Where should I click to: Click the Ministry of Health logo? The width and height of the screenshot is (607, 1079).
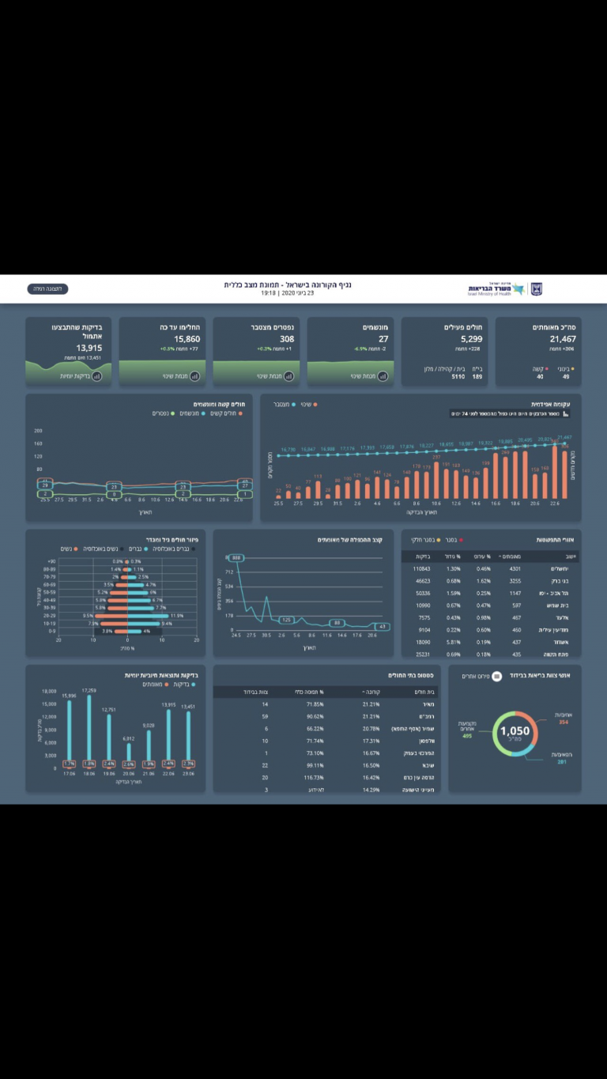[496, 289]
